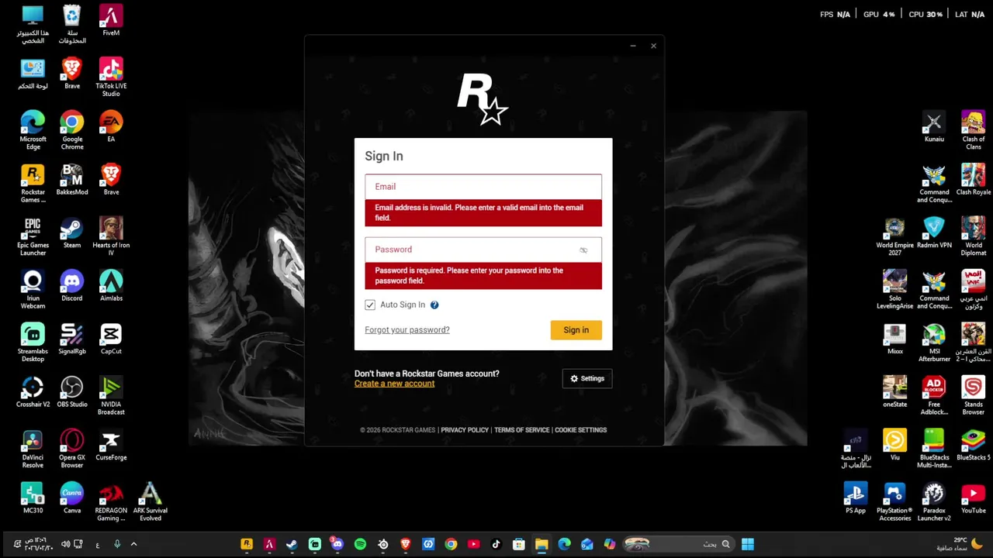The height and width of the screenshot is (558, 993).
Task: Minimize the Rockstar launcher window
Action: click(x=633, y=46)
